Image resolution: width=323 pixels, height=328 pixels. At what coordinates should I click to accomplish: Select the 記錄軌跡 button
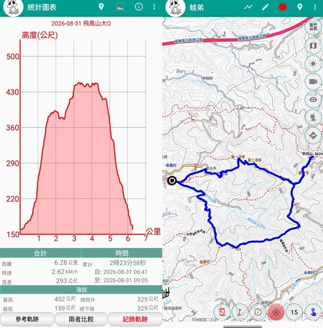pos(135,319)
